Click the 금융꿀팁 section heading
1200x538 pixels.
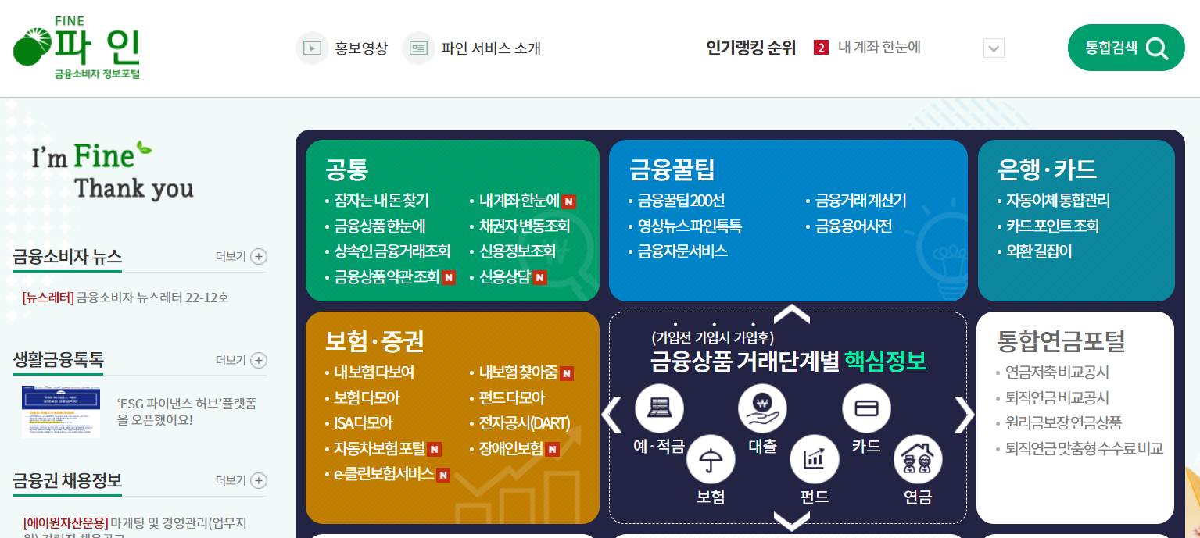click(672, 169)
